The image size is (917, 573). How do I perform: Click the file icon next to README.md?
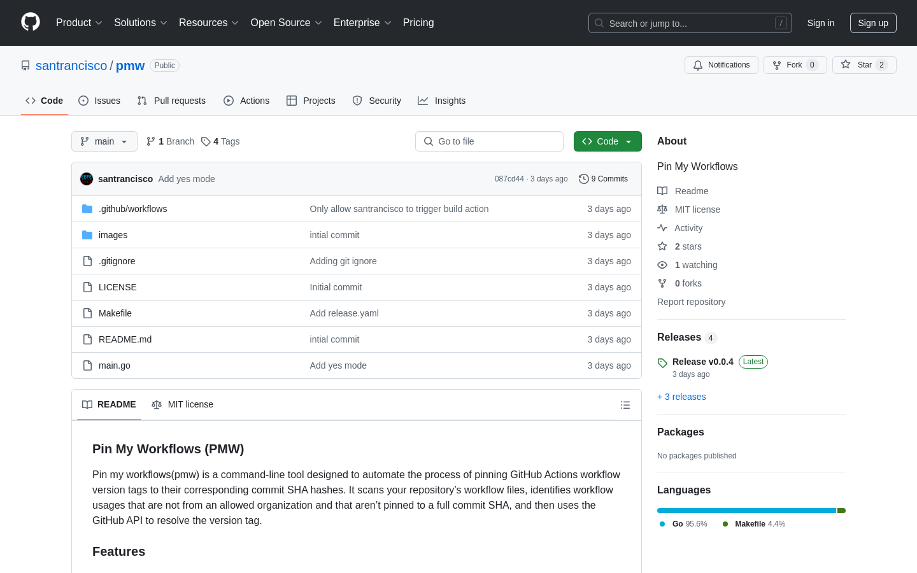(87, 339)
